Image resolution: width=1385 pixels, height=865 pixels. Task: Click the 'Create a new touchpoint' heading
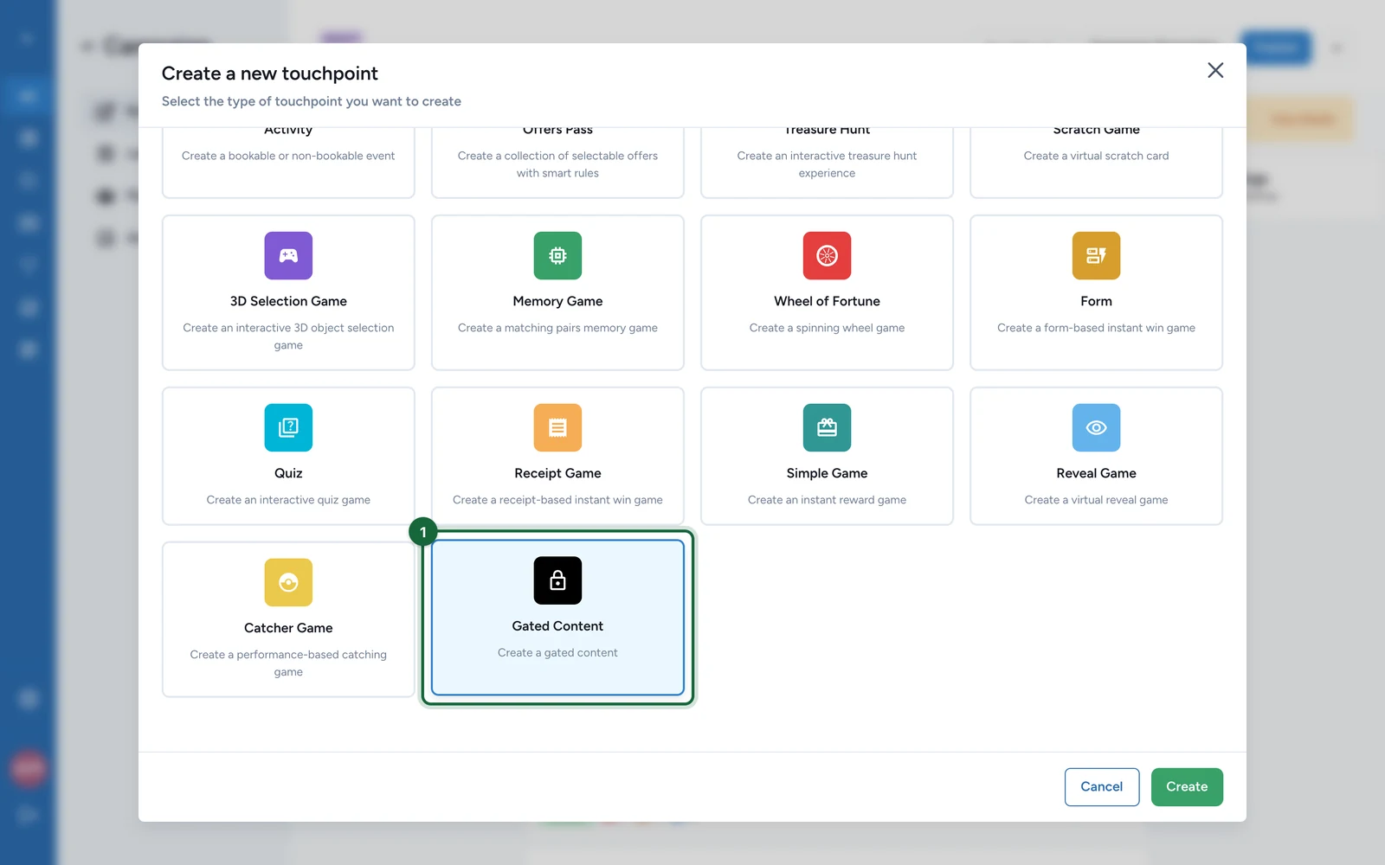[x=270, y=74]
